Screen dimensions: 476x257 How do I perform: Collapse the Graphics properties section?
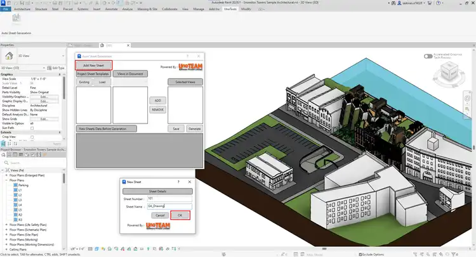pyautogui.click(x=60, y=75)
